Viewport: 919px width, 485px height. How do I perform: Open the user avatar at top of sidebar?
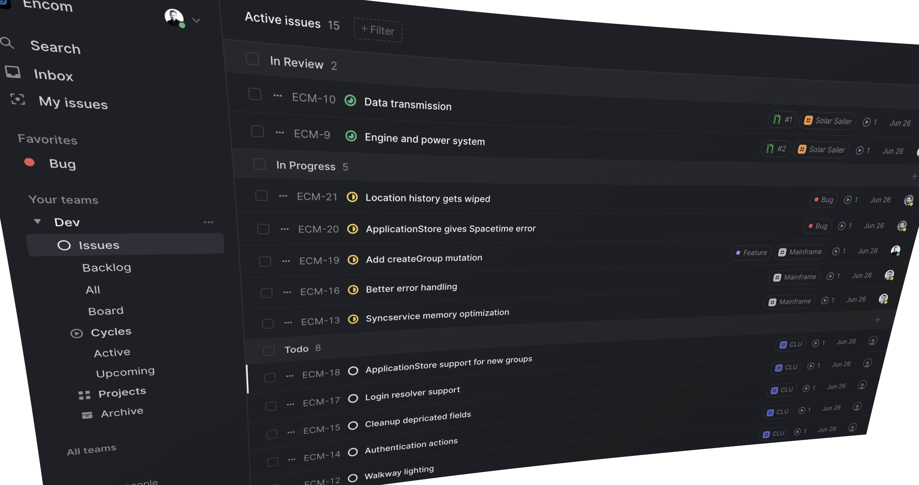(174, 18)
